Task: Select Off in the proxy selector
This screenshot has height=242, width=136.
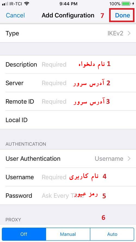Action: tap(24, 234)
